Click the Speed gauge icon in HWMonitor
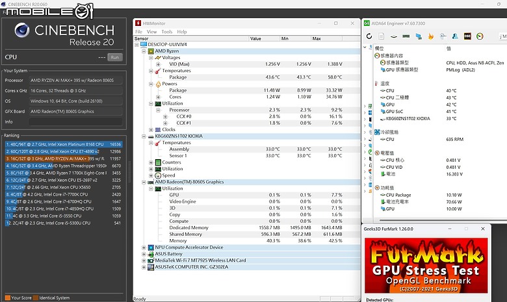The width and height of the screenshot is (507, 302). [x=158, y=175]
